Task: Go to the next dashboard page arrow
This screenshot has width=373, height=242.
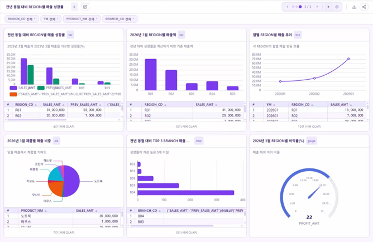Action: click(x=317, y=7)
